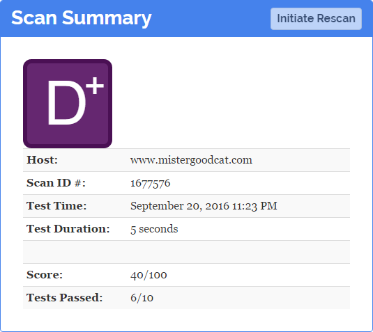Click the letter D in grade badge
Viewport: 373px width, 332px height.
[67, 102]
